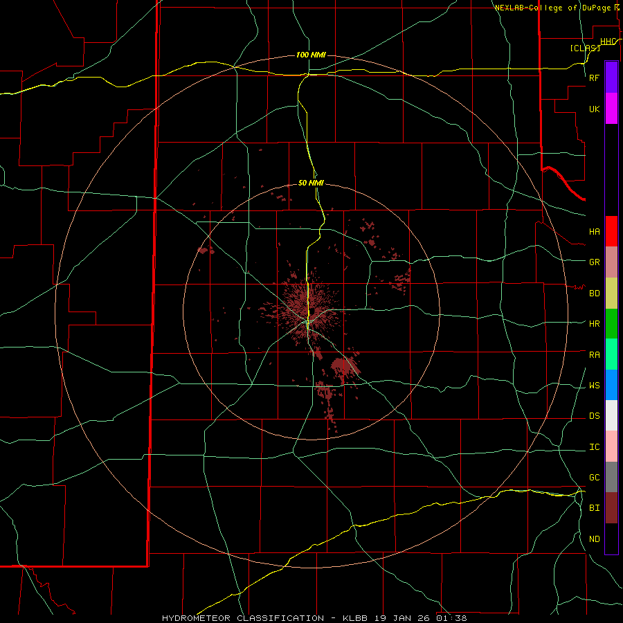Click the ND black legend color block

tap(611, 539)
